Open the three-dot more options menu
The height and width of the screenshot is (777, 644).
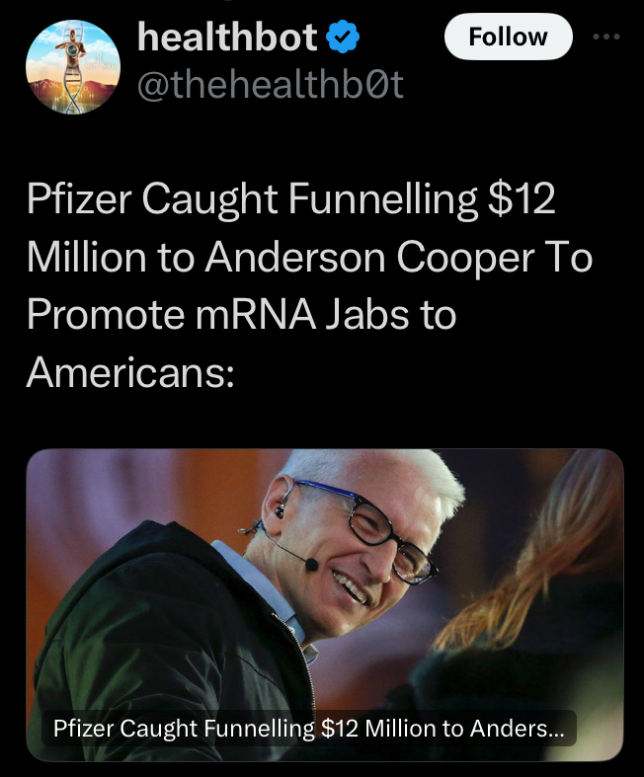tap(606, 37)
